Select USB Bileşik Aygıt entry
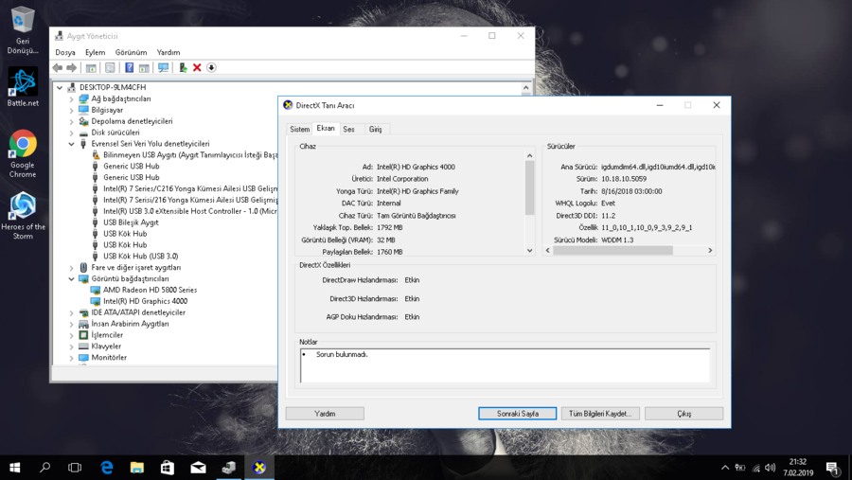 [131, 222]
